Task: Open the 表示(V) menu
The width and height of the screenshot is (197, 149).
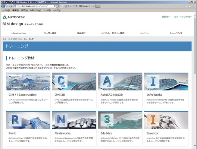Action: 24,10
